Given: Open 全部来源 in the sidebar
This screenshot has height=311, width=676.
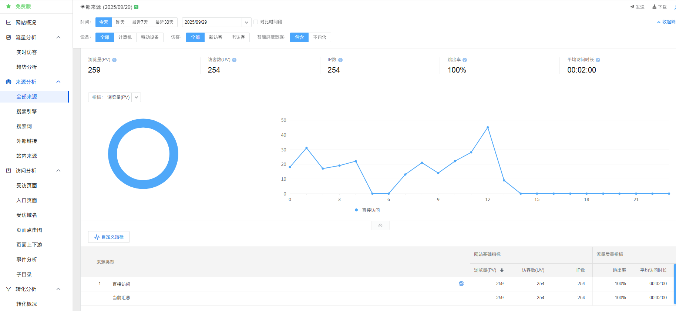Looking at the screenshot, I should coord(27,97).
